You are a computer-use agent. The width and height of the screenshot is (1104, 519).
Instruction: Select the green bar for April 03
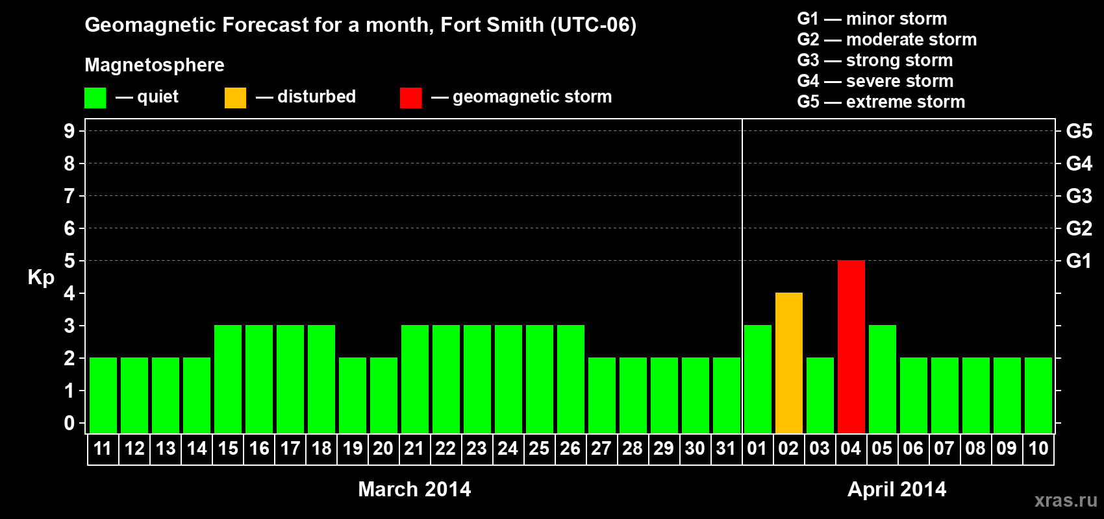tap(820, 395)
